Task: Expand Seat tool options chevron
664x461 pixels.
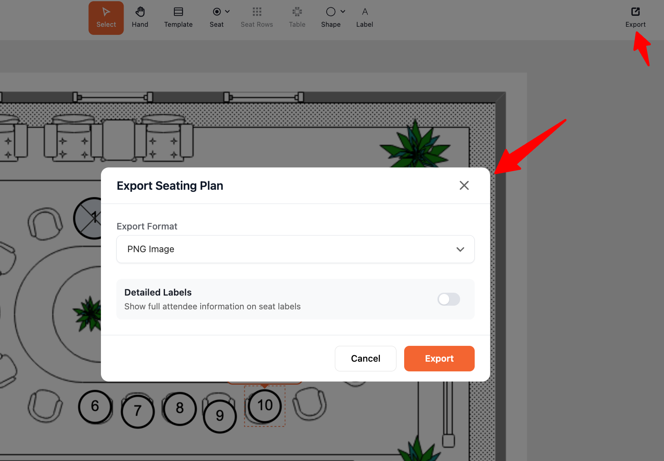Action: pyautogui.click(x=227, y=12)
